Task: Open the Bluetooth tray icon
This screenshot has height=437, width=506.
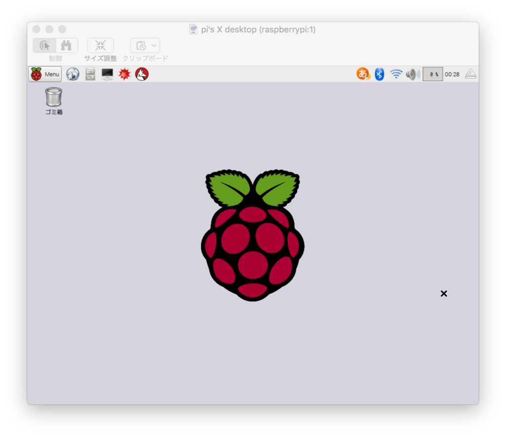Action: 379,74
